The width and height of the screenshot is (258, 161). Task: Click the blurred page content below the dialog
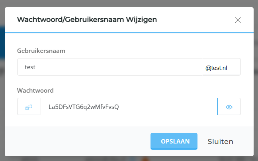pos(129,159)
